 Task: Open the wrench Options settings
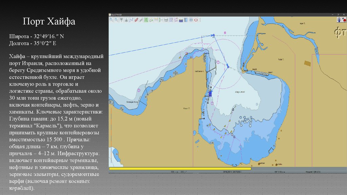(141, 20)
